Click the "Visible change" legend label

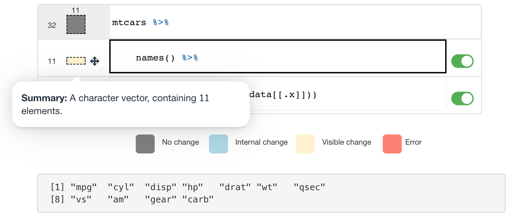point(346,142)
